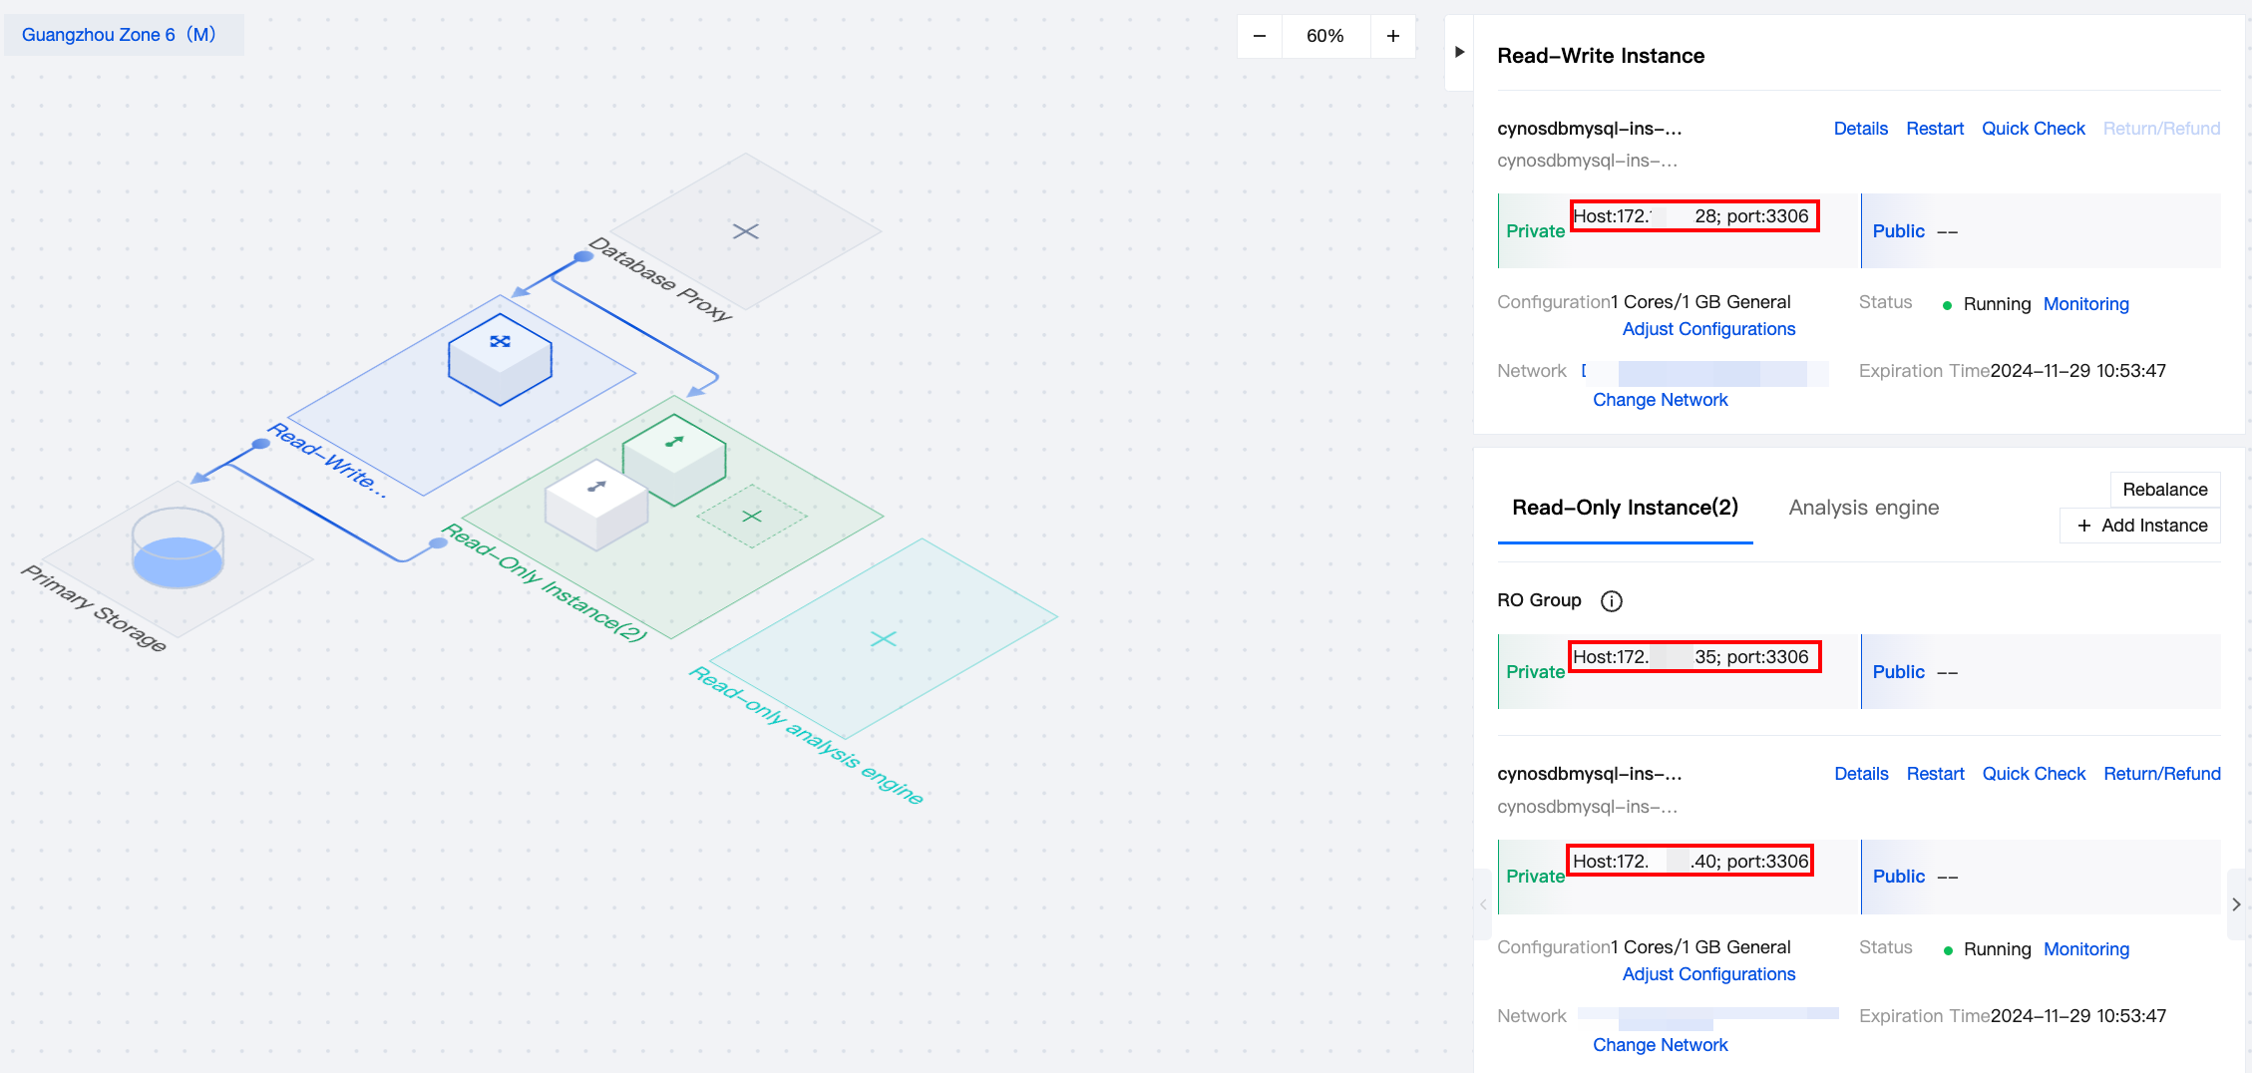Screen dimensions: 2252x1073
Task: Click the white read-only instance cube
Action: coord(595,503)
